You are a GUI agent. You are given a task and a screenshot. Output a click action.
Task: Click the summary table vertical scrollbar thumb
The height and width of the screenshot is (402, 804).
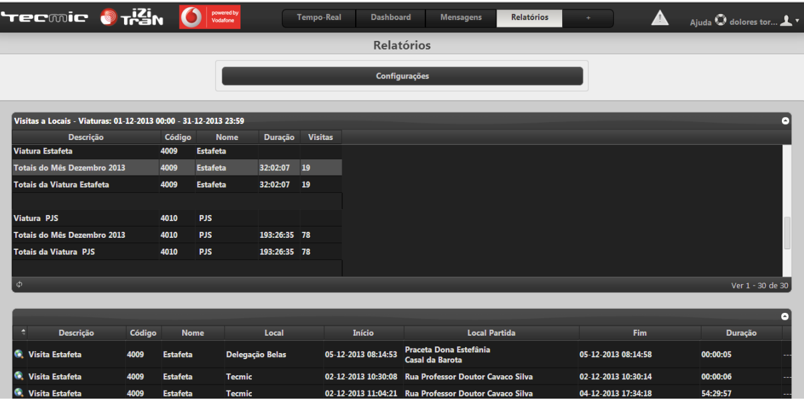tap(787, 232)
